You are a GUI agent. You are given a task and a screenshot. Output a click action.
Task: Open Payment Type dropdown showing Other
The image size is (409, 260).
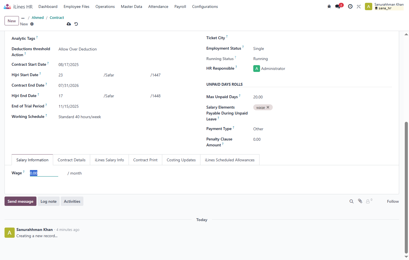click(323, 129)
